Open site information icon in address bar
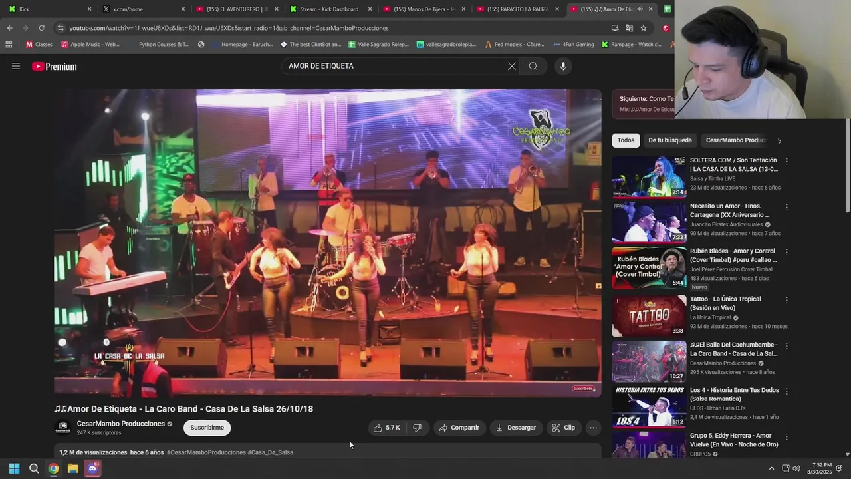The width and height of the screenshot is (851, 479). tap(61, 28)
